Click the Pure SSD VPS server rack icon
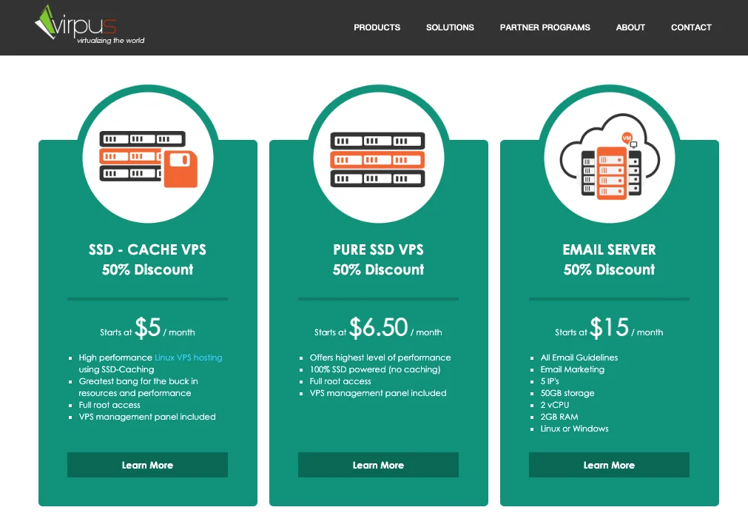The image size is (748, 530). pyautogui.click(x=378, y=159)
